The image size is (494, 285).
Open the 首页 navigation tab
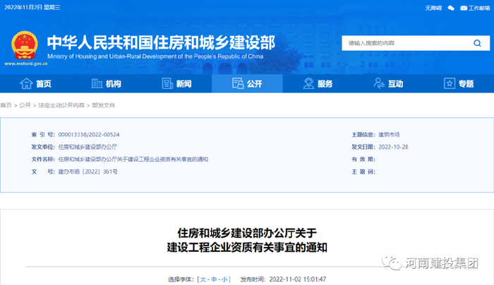click(x=35, y=83)
